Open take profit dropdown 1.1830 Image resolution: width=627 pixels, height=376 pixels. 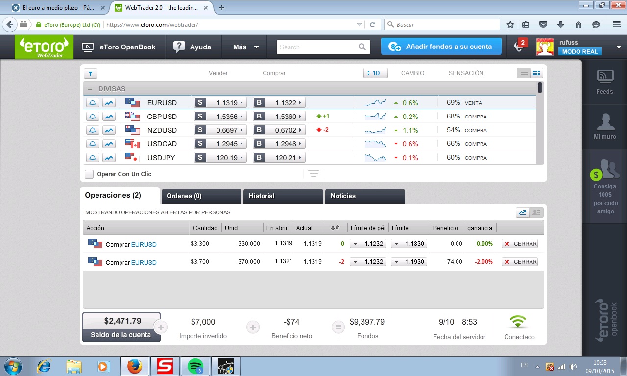point(409,244)
